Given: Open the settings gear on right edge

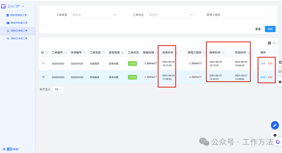Looking at the screenshot, I should [280, 62].
